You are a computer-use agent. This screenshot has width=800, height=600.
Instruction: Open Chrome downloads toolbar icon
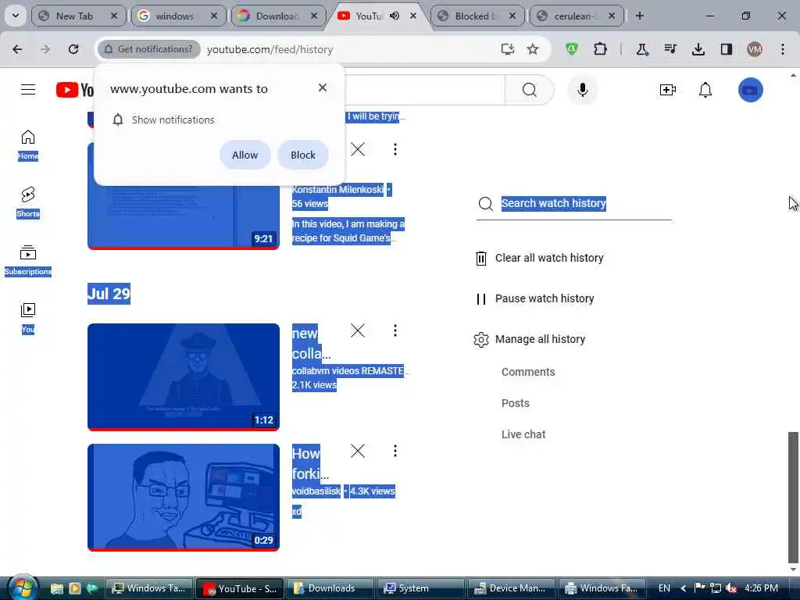[x=698, y=49]
